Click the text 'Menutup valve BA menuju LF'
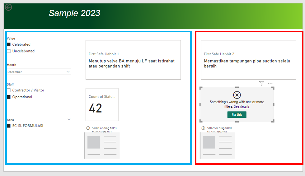 pyautogui.click(x=118, y=61)
